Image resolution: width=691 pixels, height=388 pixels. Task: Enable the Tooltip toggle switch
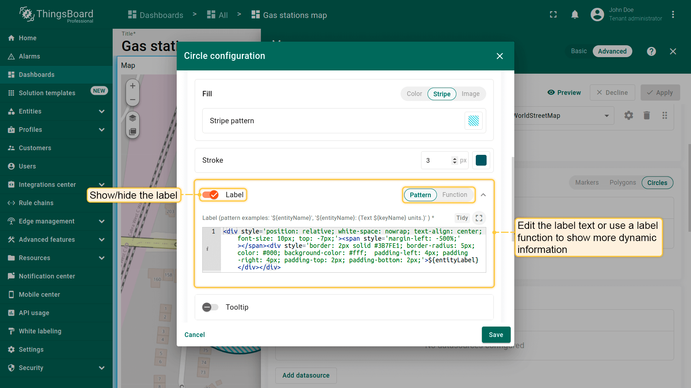tap(211, 307)
